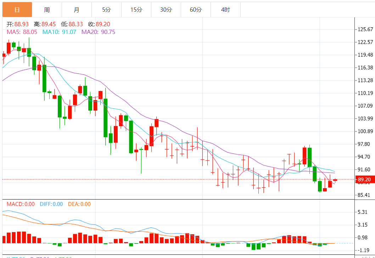Open the 30分 timeframe tab
This screenshot has width=375, height=258.
tap(166, 10)
